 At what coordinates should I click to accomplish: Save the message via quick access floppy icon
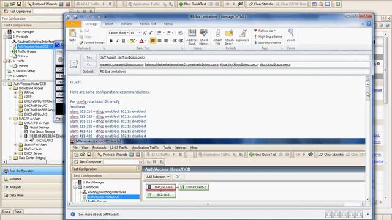click(75, 17)
